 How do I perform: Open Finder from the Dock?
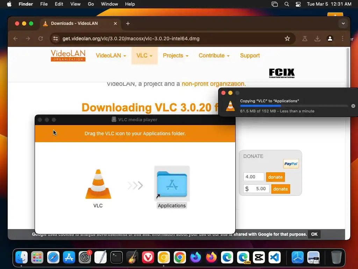(x=21, y=257)
